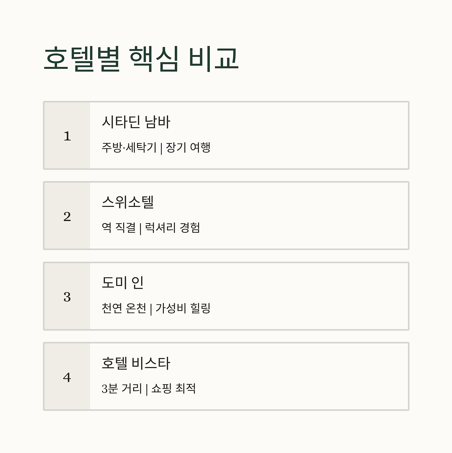Open the 스위소텔 hotel name

(x=128, y=202)
